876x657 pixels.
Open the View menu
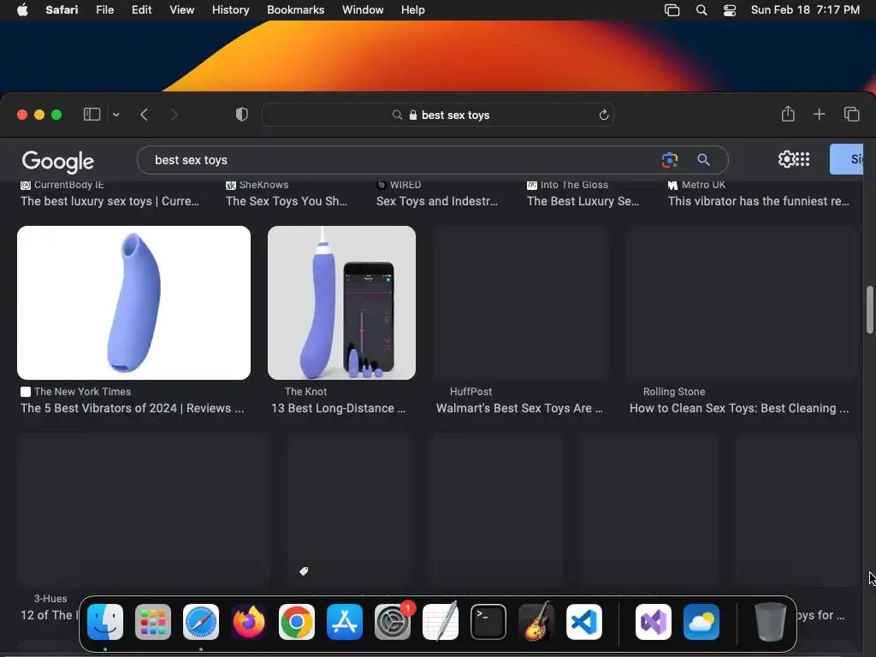(181, 10)
